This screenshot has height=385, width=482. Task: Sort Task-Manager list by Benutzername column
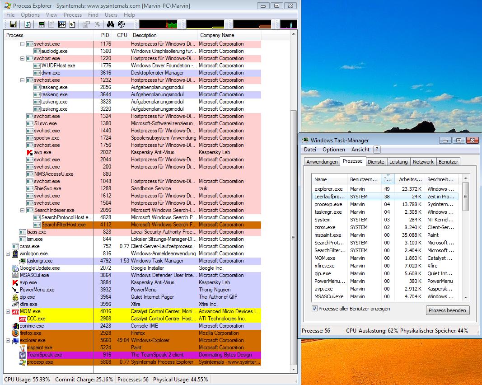365,179
